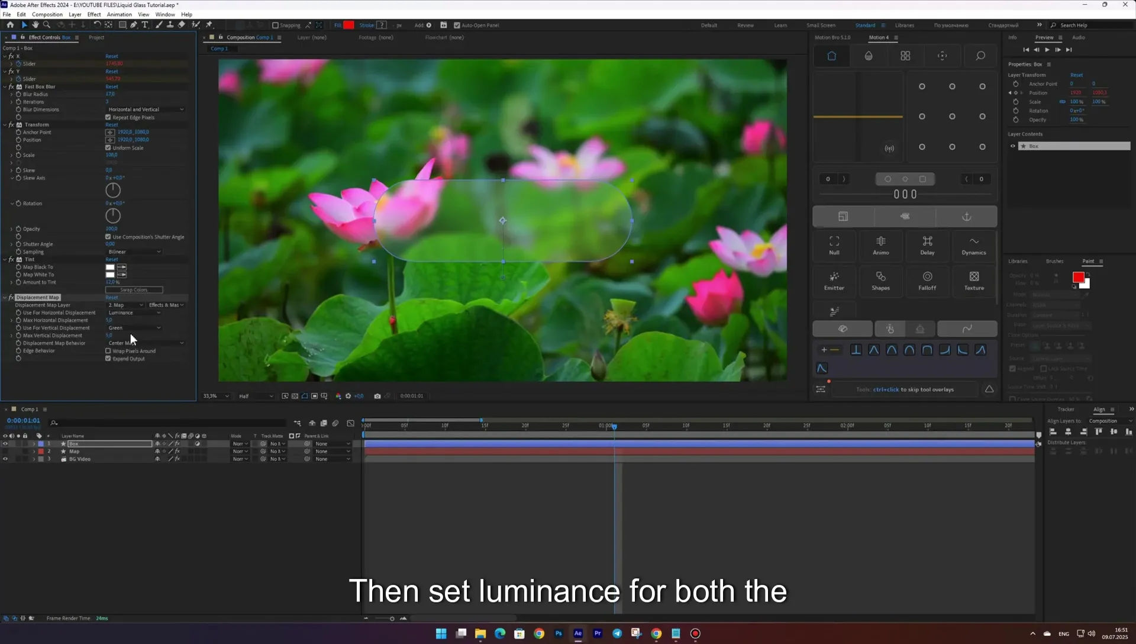Select the Pen tool in the toolbar
The width and height of the screenshot is (1136, 644).
click(134, 25)
